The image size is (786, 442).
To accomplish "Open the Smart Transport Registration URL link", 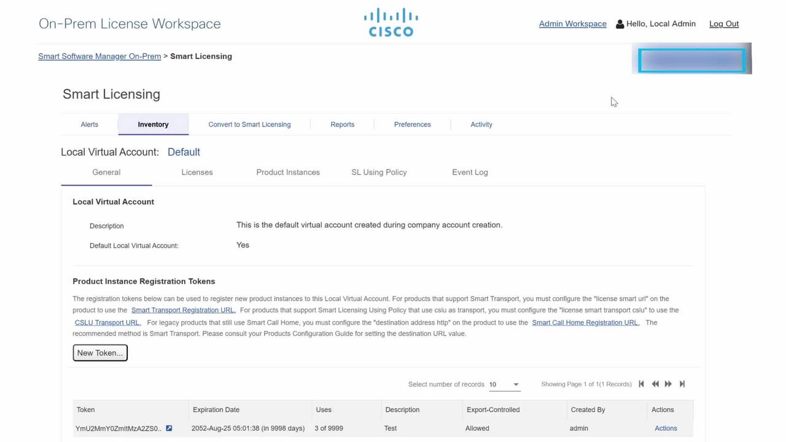I will pos(183,311).
